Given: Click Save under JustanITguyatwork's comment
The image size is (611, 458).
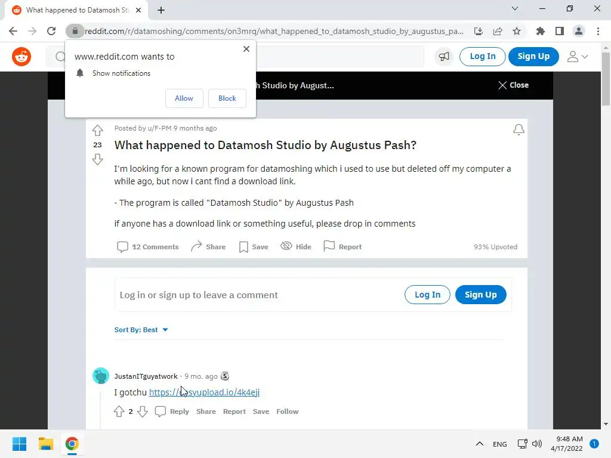Looking at the screenshot, I should coord(261,411).
